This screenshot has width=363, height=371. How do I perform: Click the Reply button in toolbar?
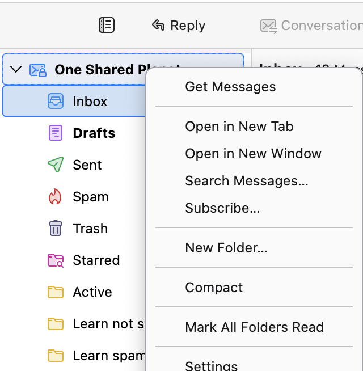(x=179, y=25)
